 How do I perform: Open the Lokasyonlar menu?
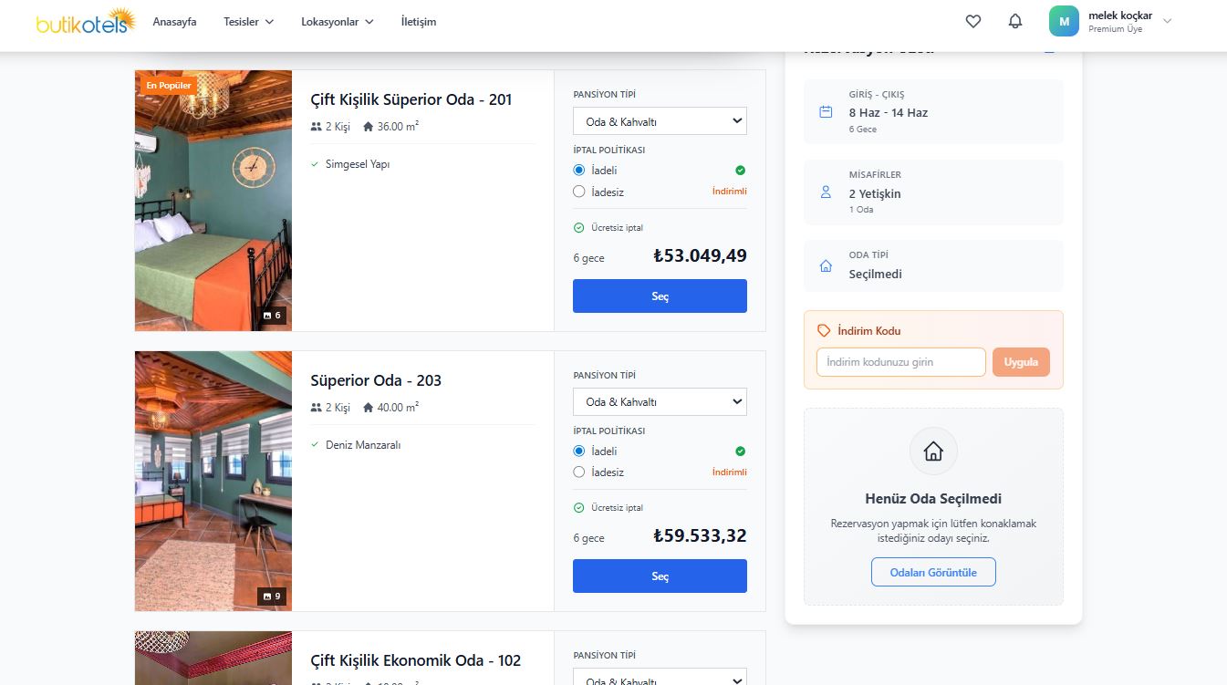(x=337, y=22)
